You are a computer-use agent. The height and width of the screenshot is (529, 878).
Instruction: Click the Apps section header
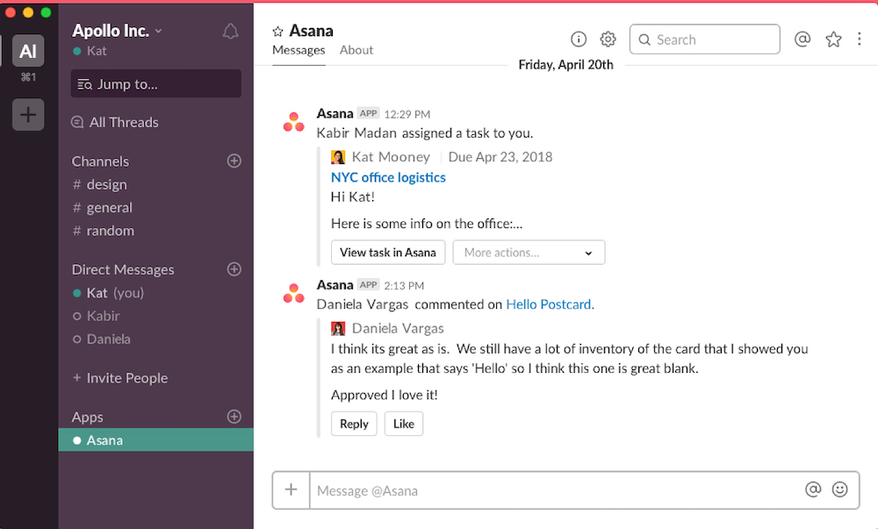tap(87, 418)
